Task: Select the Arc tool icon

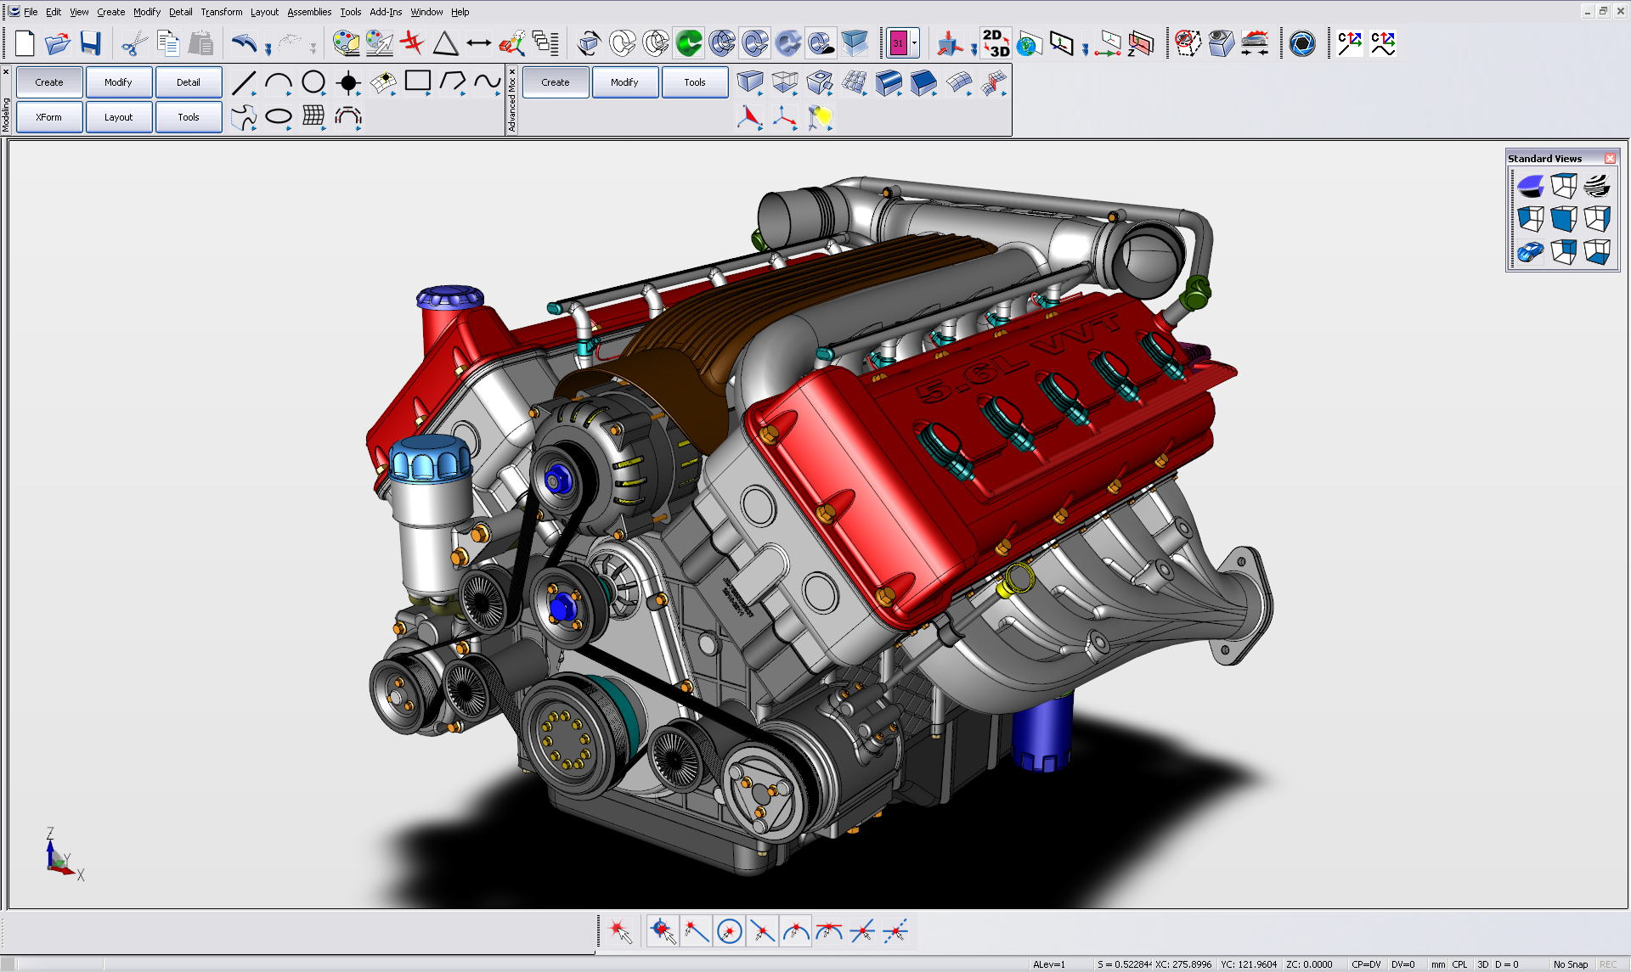Action: point(279,82)
